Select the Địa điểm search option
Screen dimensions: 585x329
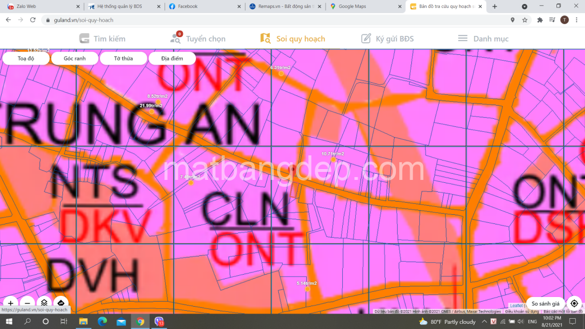[172, 58]
